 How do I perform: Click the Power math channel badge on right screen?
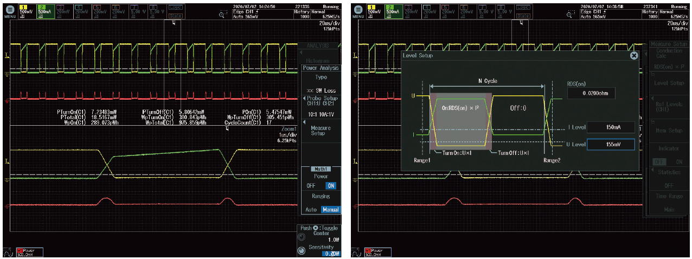pyautogui.click(x=377, y=252)
